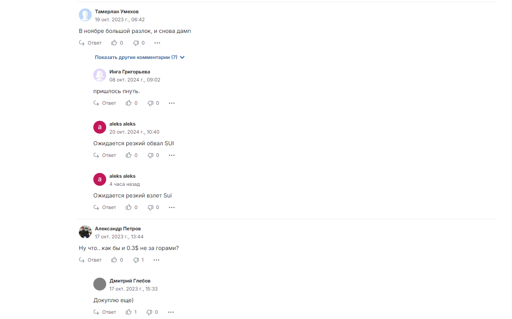Open options menu for 'Ожидается резкий взлет Sui'
Screen dimensions: 512x319
(172, 207)
